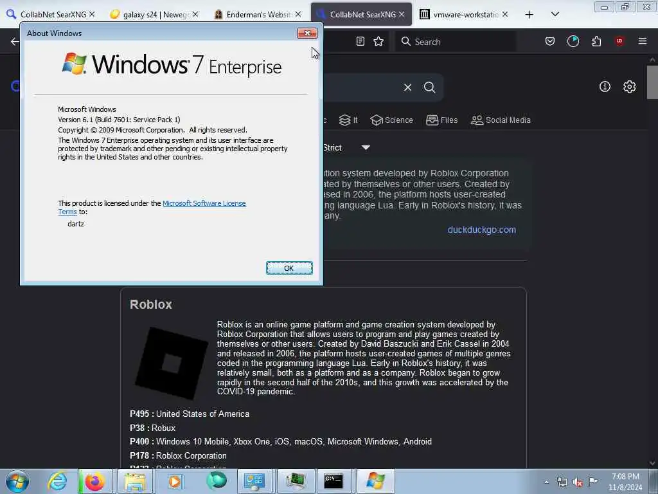658x494 pixels.
Task: Open Pocket save icon
Action: click(x=550, y=41)
